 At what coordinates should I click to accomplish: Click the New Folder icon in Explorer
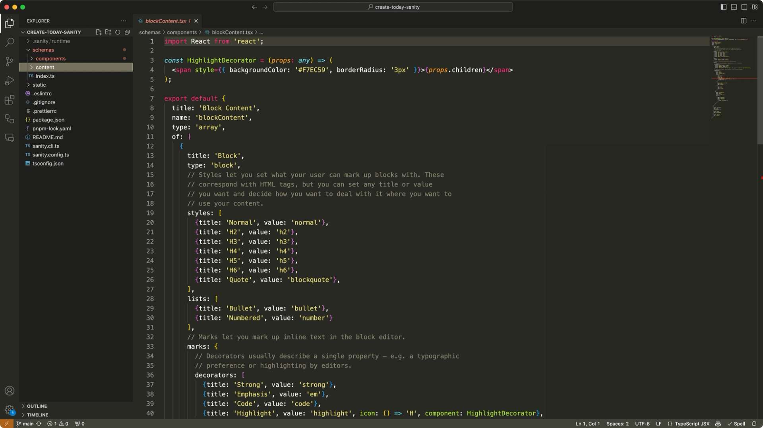click(108, 32)
